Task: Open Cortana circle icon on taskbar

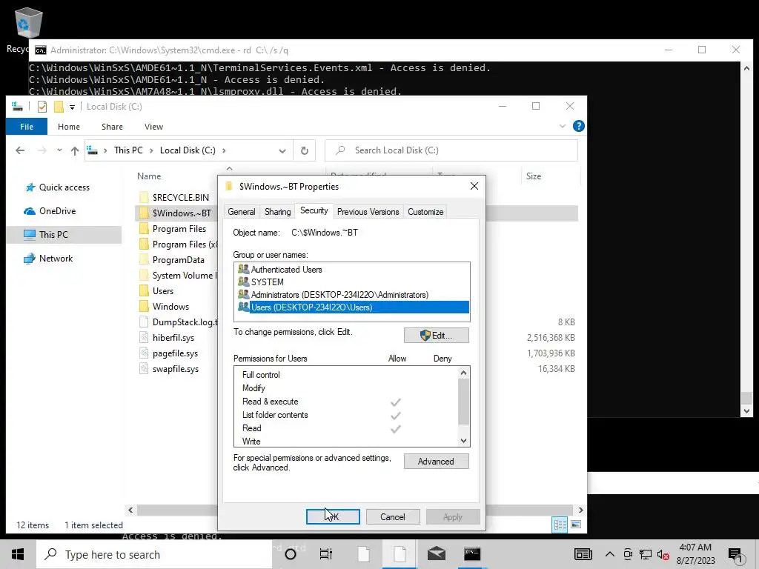Action: click(x=291, y=554)
